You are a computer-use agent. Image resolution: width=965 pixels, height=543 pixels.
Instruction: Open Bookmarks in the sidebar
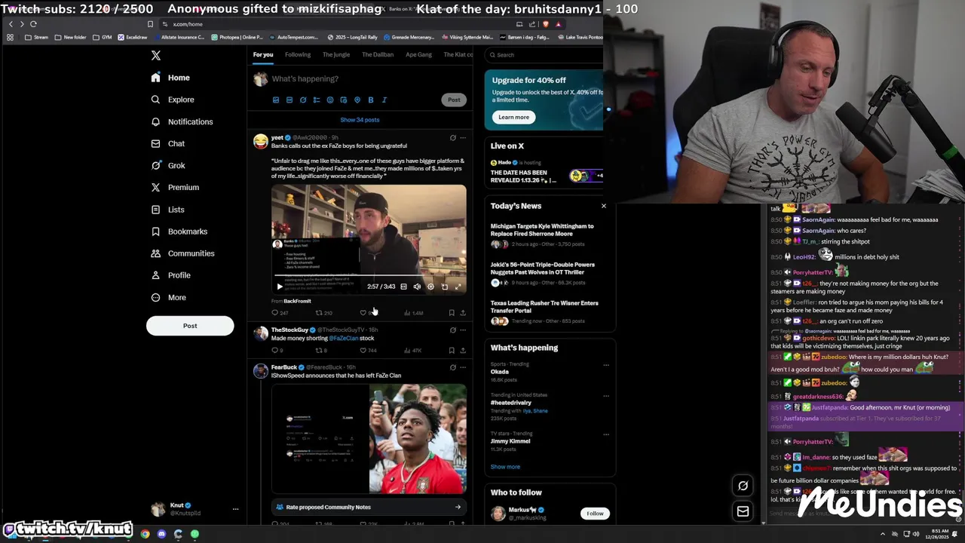(x=179, y=232)
